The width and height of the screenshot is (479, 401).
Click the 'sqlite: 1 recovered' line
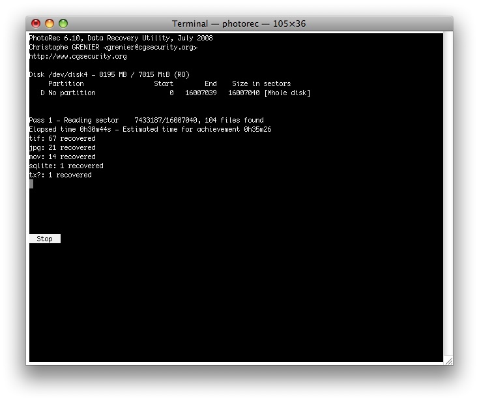coord(66,166)
